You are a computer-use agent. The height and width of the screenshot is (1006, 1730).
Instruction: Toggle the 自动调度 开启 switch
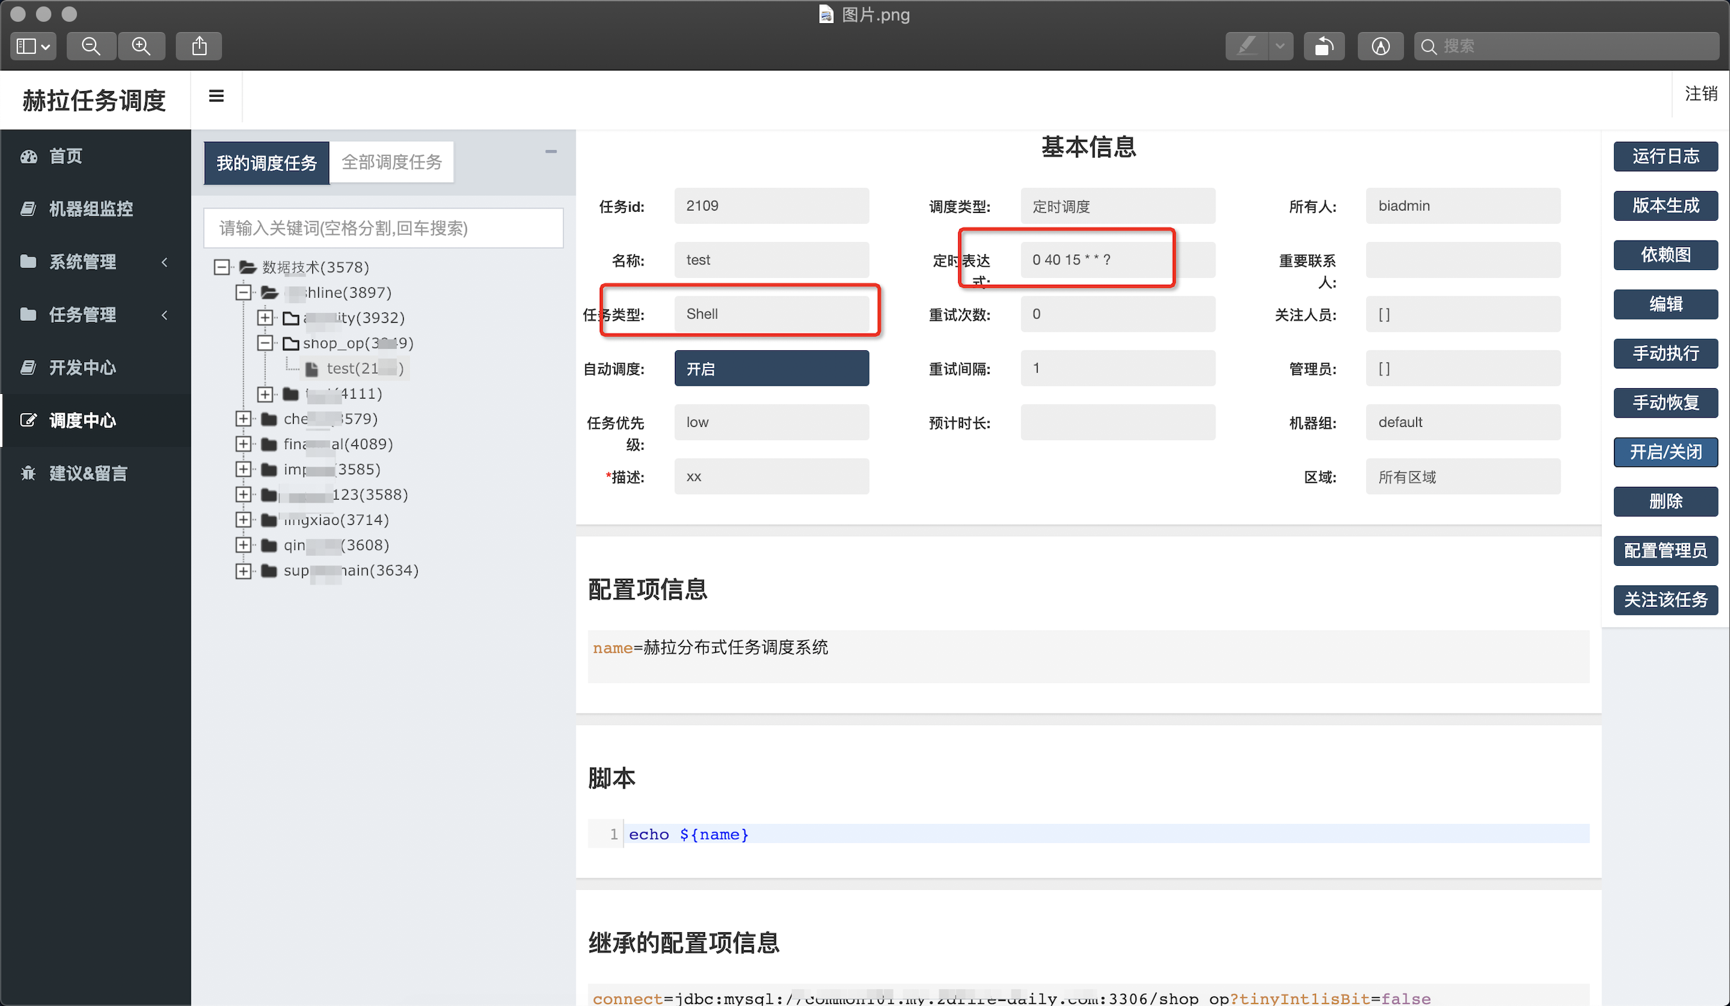(x=771, y=368)
